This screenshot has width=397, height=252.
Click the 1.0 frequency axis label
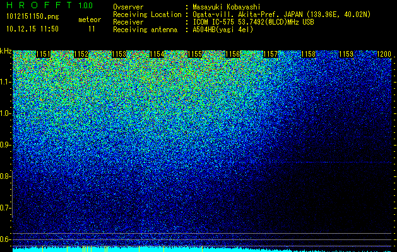(5, 113)
